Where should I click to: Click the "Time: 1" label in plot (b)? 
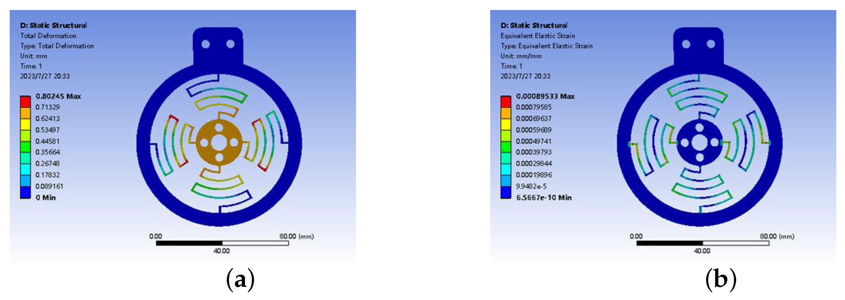coord(512,66)
